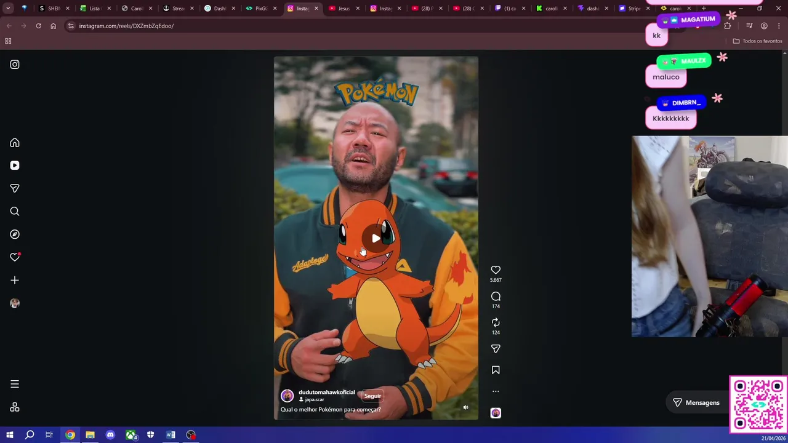Viewport: 788px width, 443px height.
Task: Click the browser address bar URL
Action: pos(126,26)
